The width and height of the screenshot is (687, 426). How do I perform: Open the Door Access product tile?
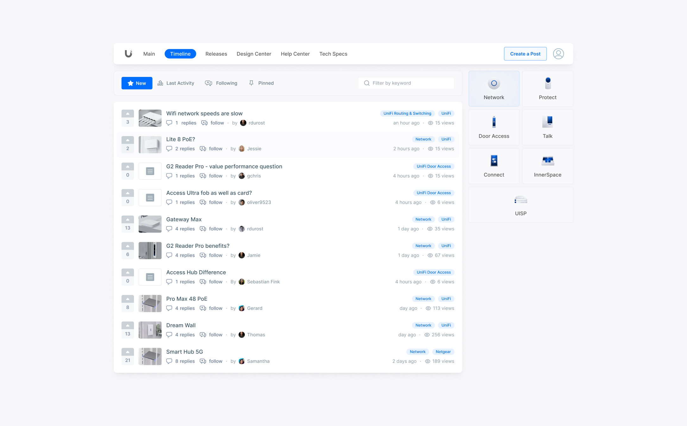494,127
